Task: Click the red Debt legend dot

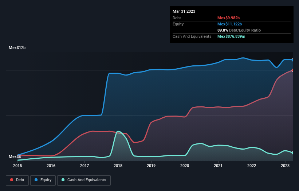Action: pyautogui.click(x=12, y=180)
